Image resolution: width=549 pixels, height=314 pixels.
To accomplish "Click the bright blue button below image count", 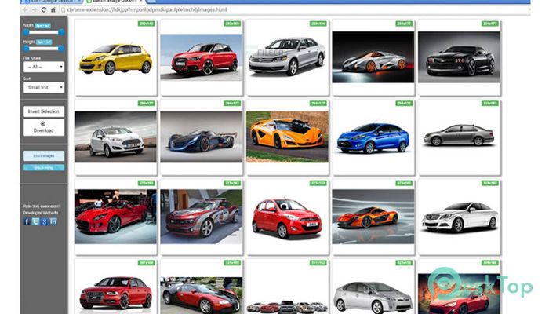I will click(43, 167).
